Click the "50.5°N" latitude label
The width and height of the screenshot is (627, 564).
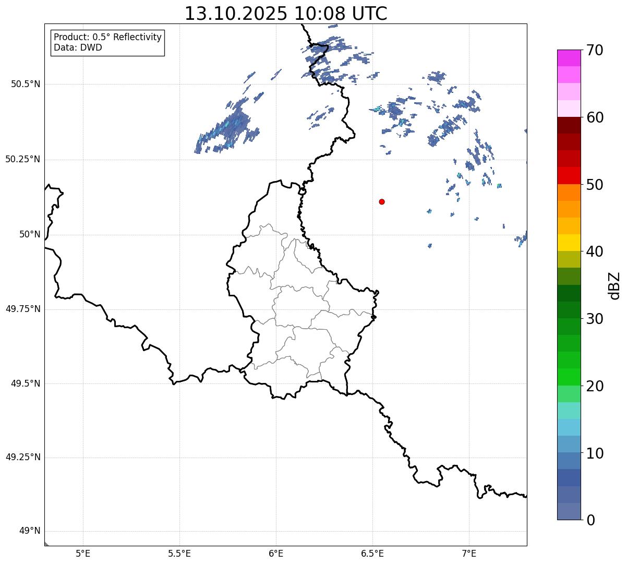(x=25, y=84)
